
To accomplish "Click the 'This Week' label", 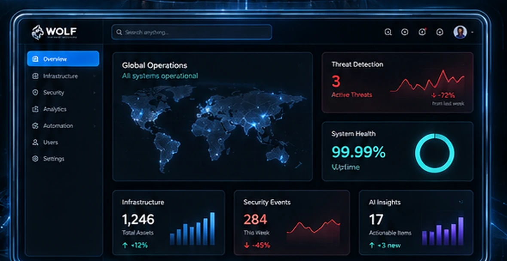I will coord(257,233).
